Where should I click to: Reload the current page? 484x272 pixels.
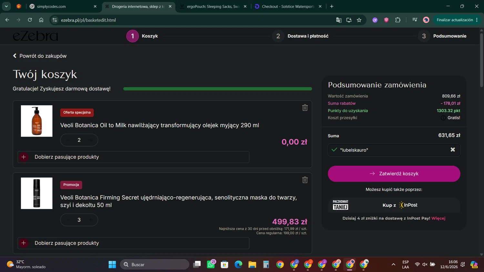pyautogui.click(x=30, y=20)
